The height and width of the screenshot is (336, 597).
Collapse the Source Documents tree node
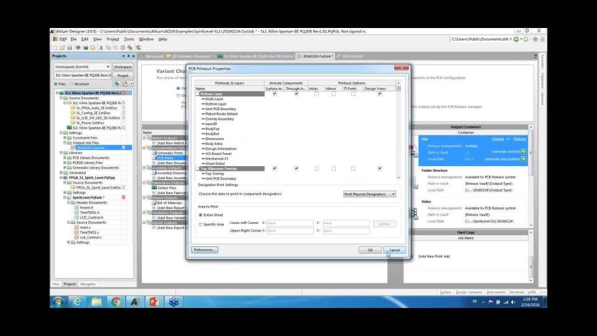pyautogui.click(x=61, y=98)
